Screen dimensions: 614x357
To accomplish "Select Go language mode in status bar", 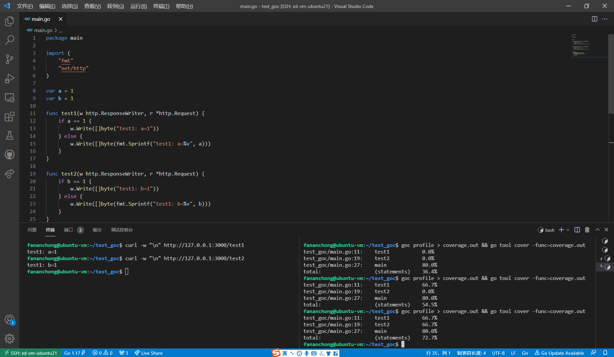I will click(525, 353).
